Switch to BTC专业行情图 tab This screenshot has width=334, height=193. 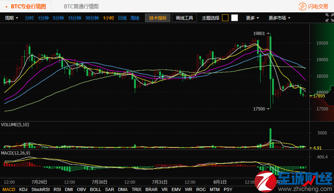pos(28,6)
